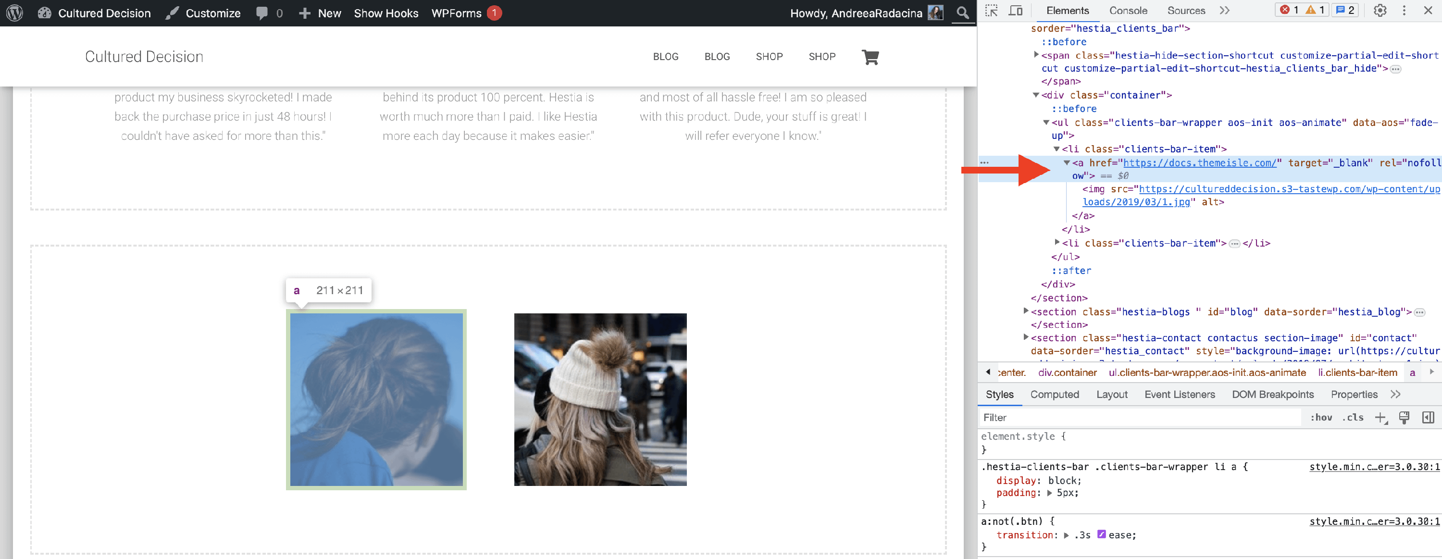This screenshot has height=559, width=1442.
Task: Switch to the Console tab
Action: (1128, 11)
